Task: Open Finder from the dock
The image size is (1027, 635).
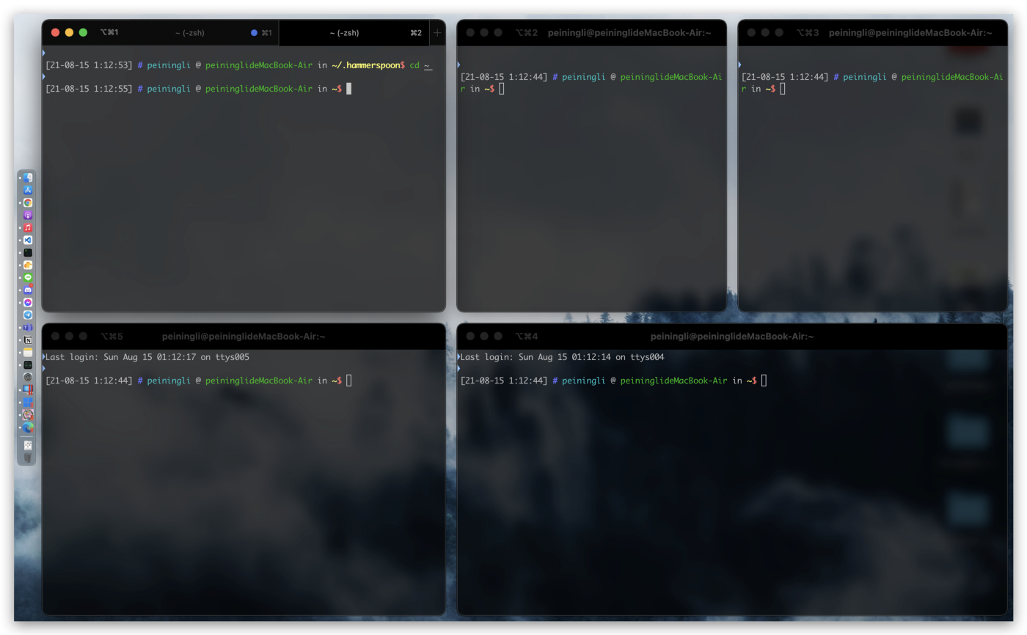Action: coord(28,177)
